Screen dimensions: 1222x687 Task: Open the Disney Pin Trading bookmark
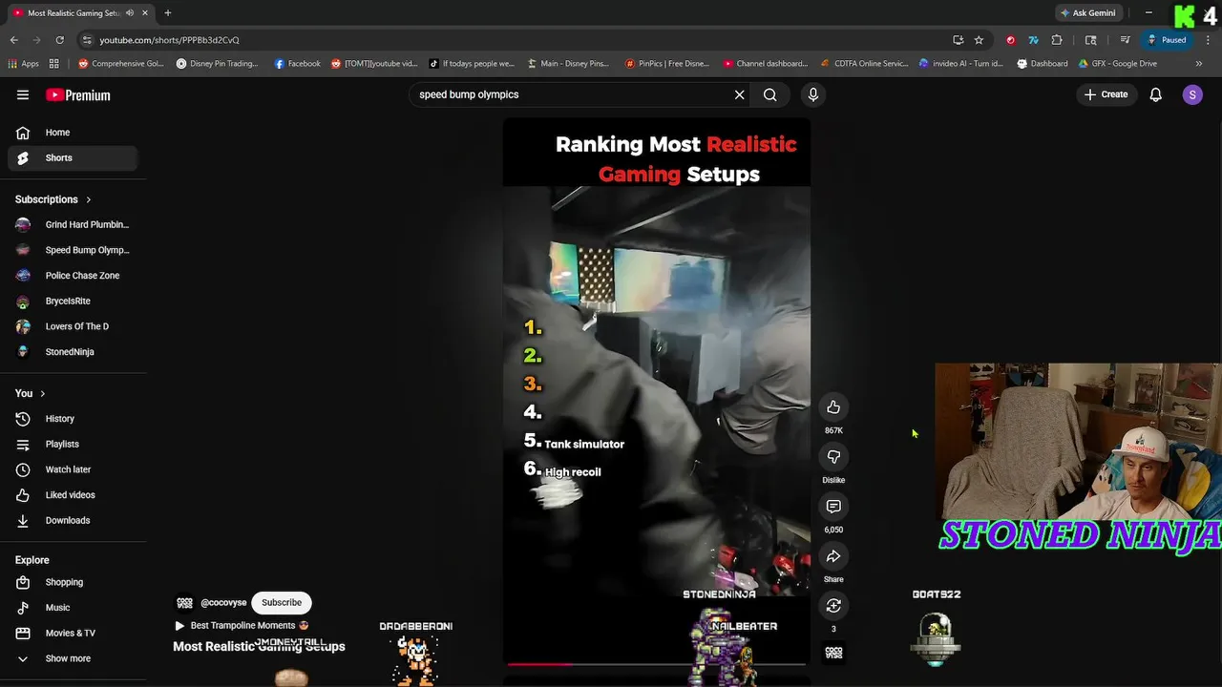pyautogui.click(x=218, y=64)
